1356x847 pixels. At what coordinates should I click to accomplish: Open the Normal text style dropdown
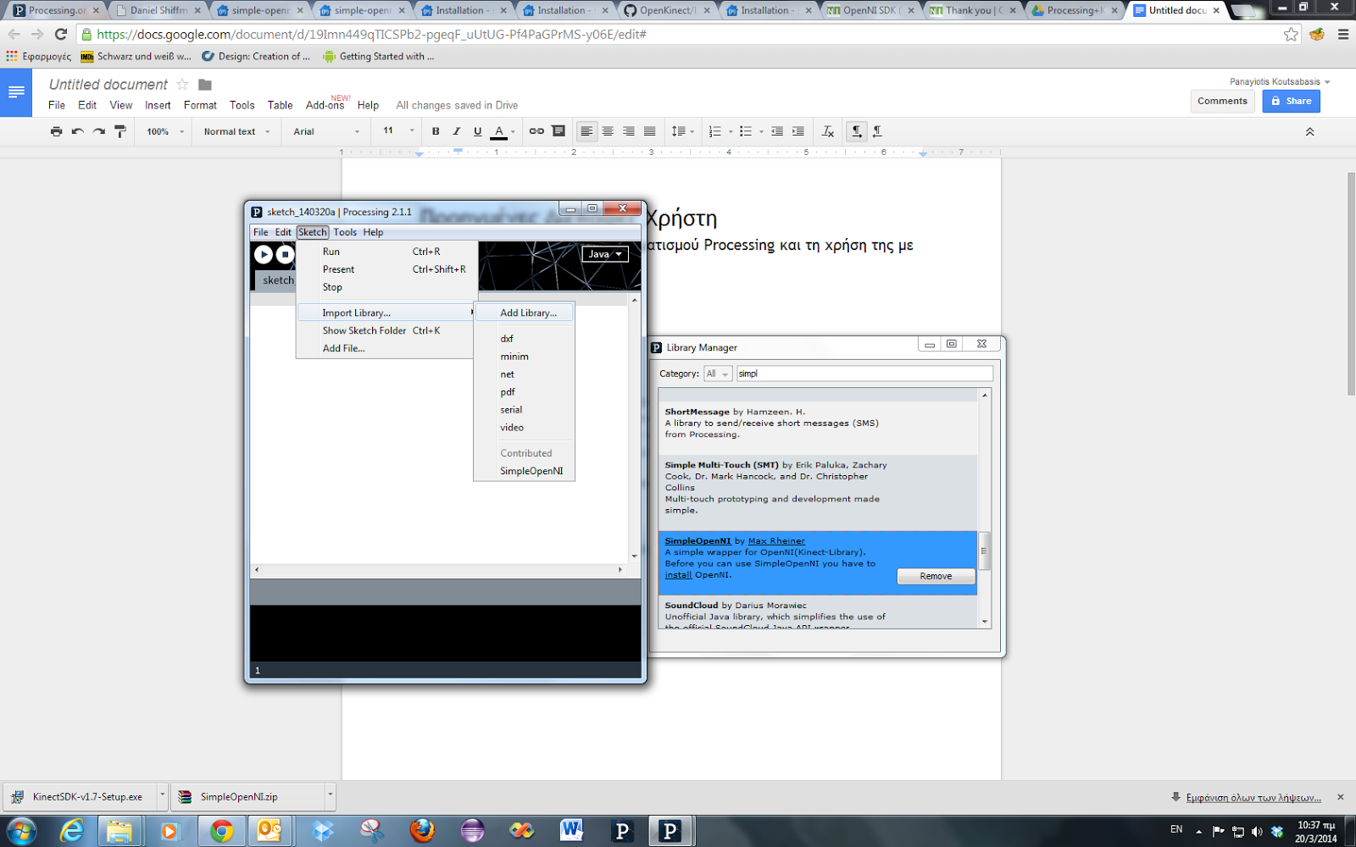237,131
